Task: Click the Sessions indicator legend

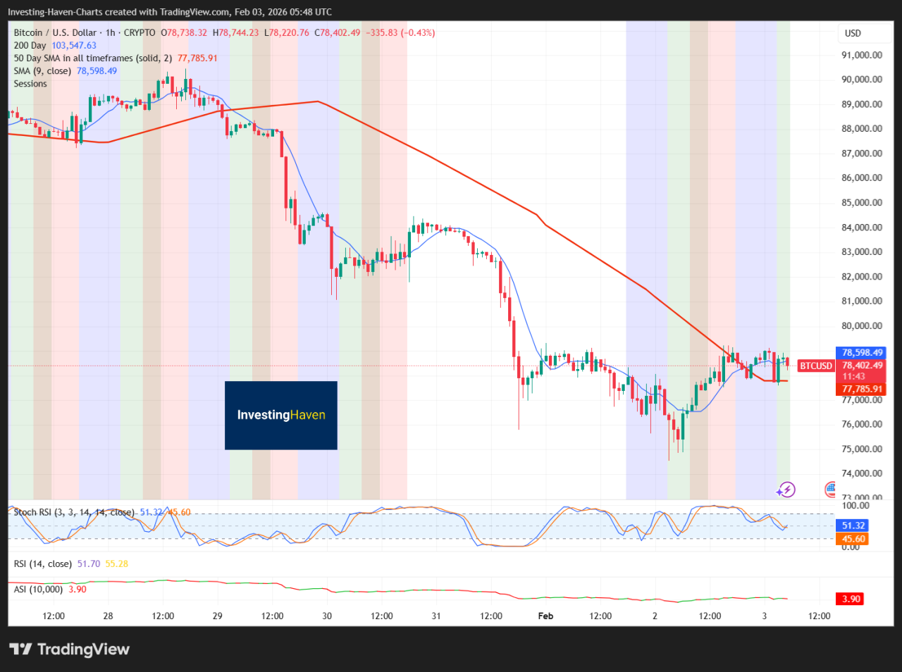Action: (x=30, y=83)
